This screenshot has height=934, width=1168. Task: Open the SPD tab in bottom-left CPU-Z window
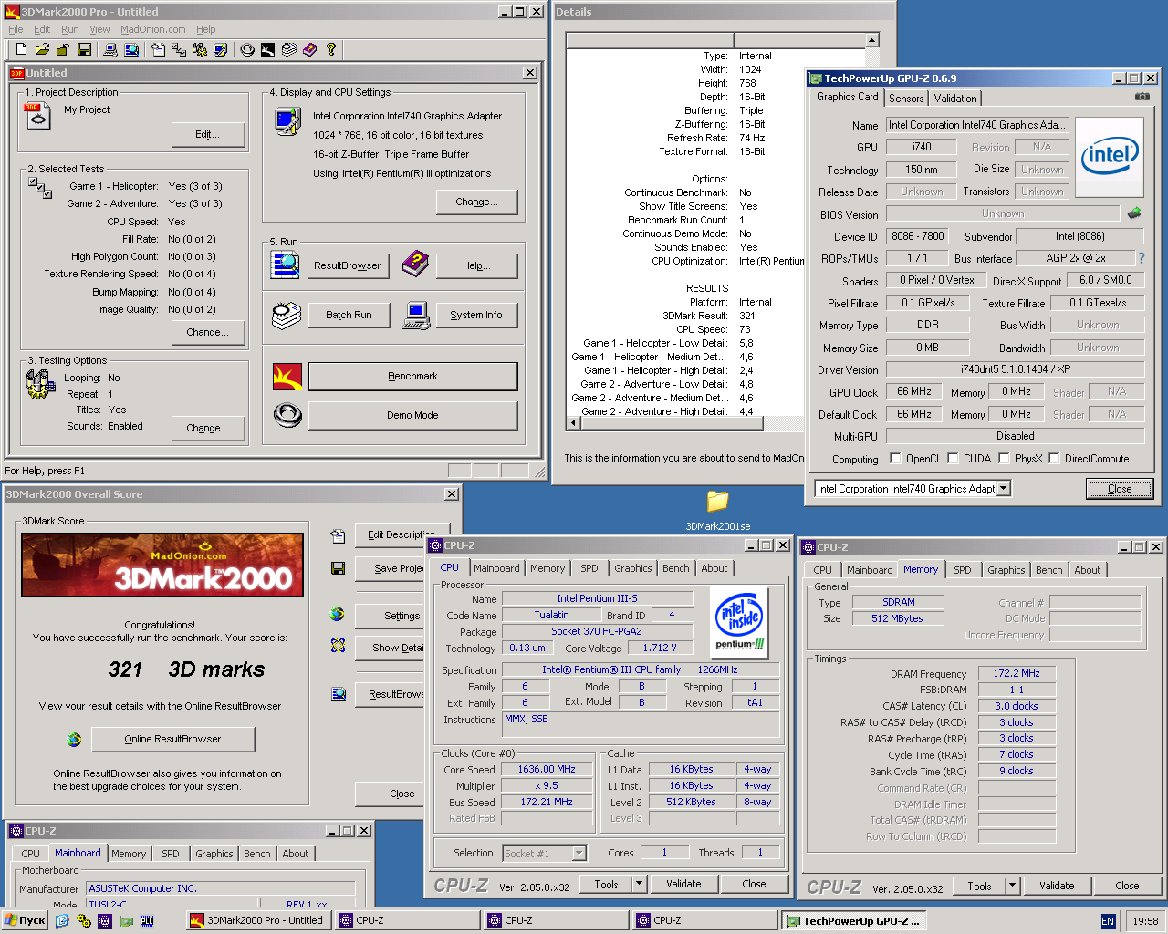(171, 854)
